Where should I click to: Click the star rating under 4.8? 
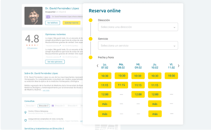click(32, 45)
